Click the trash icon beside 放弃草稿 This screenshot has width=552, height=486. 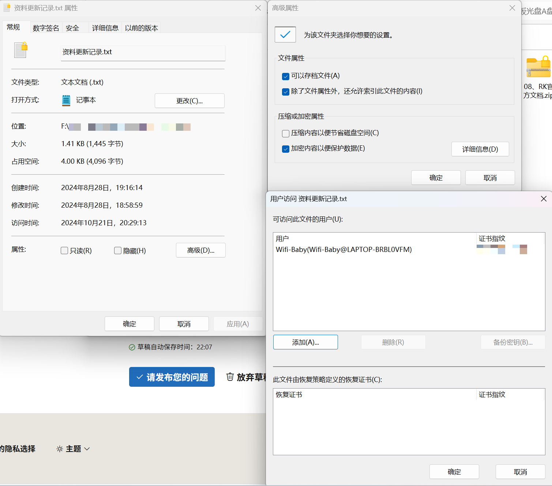pos(230,377)
